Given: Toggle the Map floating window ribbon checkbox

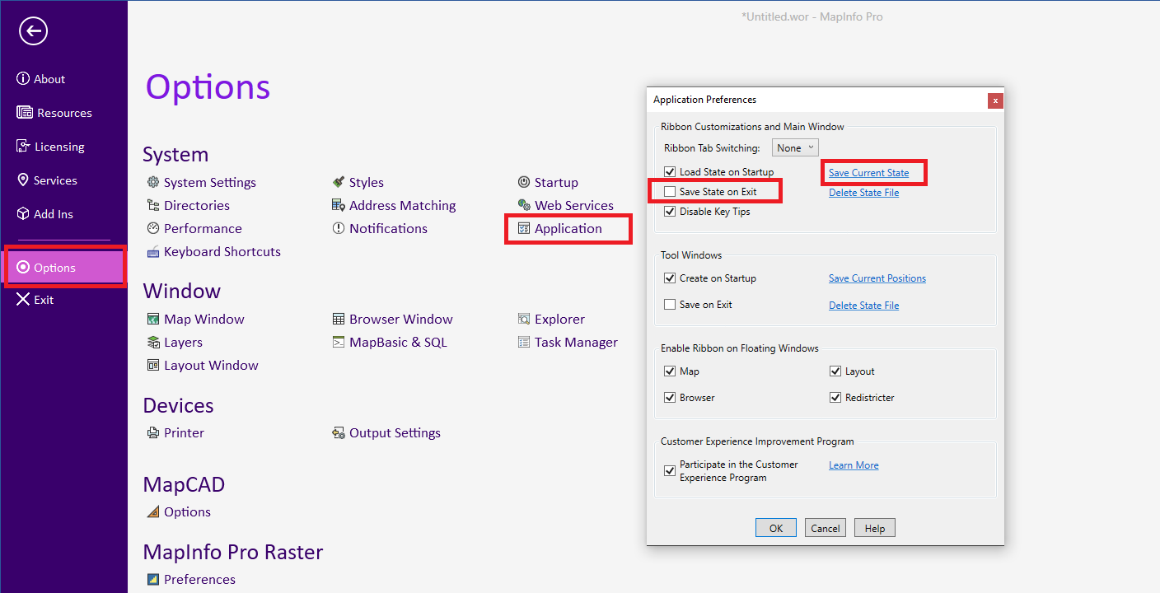Looking at the screenshot, I should click(670, 371).
